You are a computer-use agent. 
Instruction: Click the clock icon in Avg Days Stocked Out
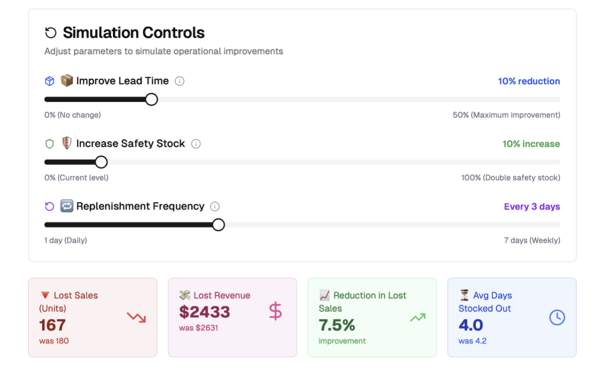[557, 317]
